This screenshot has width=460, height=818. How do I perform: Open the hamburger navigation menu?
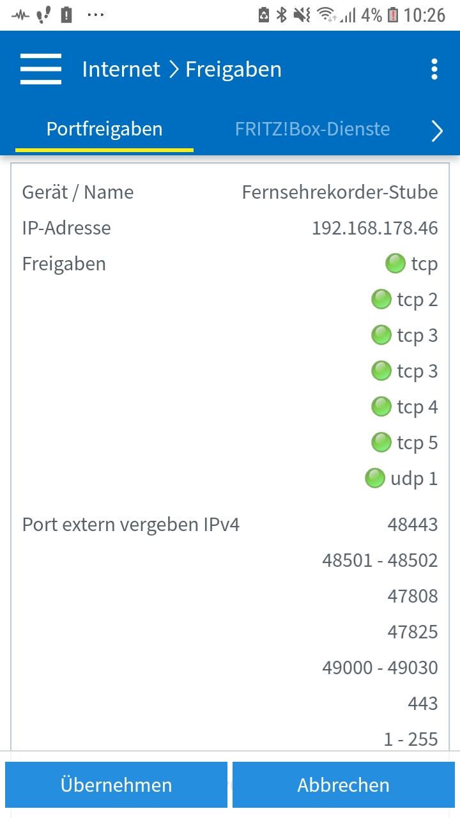tap(41, 69)
